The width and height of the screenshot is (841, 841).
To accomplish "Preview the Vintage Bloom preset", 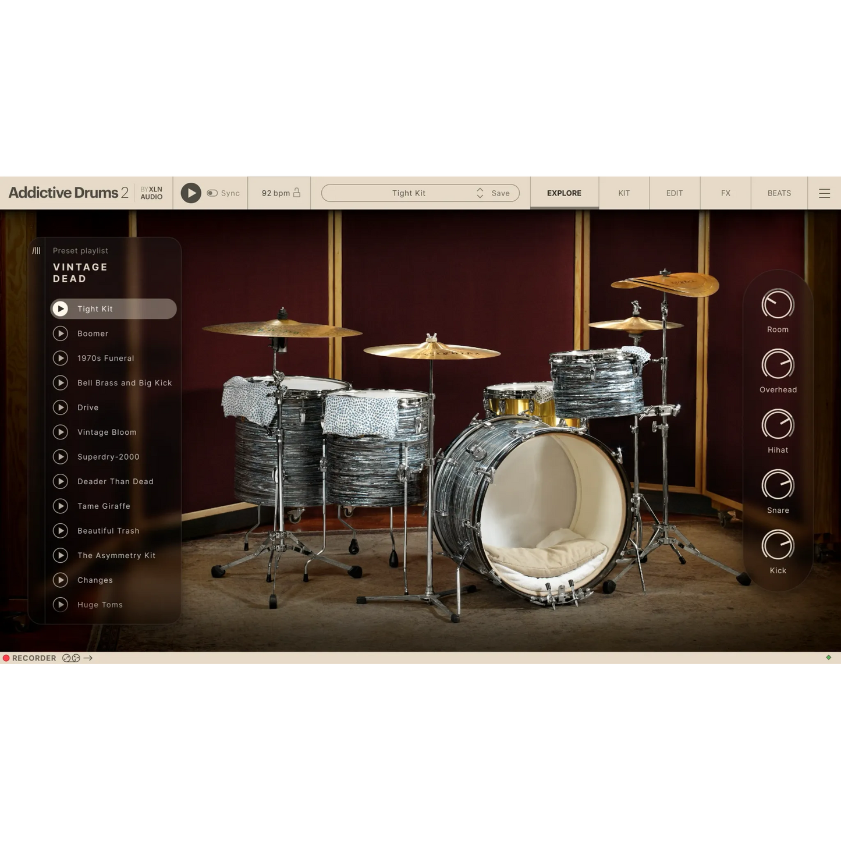I will point(61,432).
